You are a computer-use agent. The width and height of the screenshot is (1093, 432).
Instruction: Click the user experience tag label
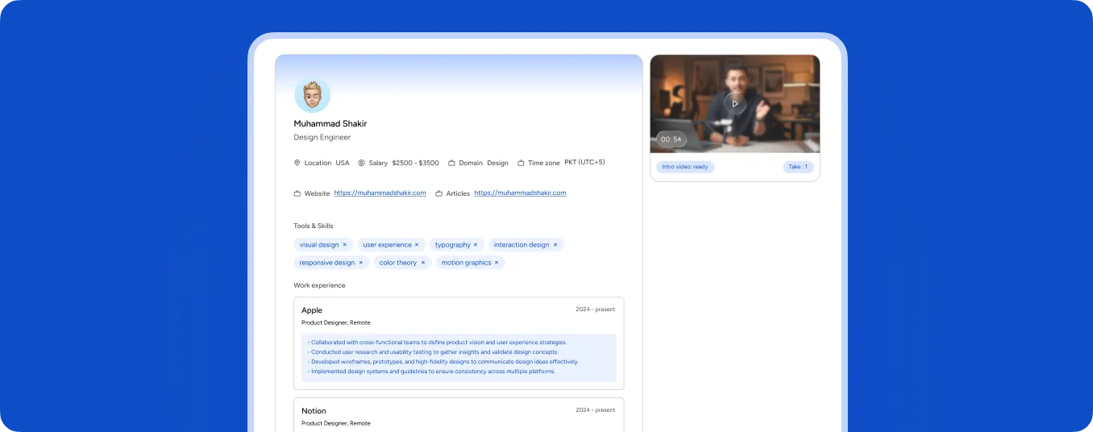pyautogui.click(x=387, y=244)
